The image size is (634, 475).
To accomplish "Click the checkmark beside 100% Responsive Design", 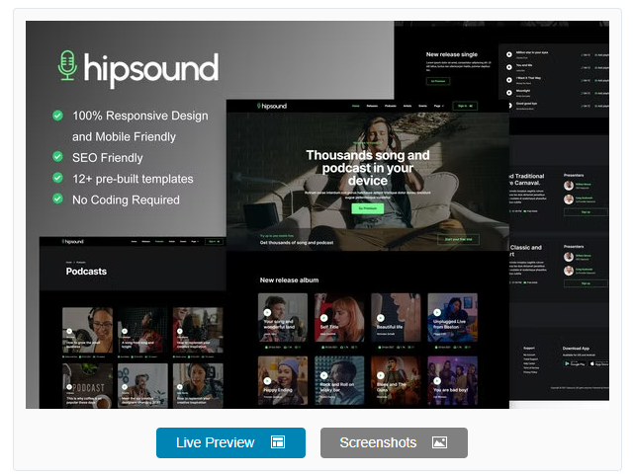I will (x=57, y=116).
